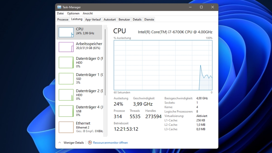Image resolution: width=272 pixels, height=153 pixels.
Task: Select Datenträger 0 HDD graph thumbnail
Action: coord(66,62)
